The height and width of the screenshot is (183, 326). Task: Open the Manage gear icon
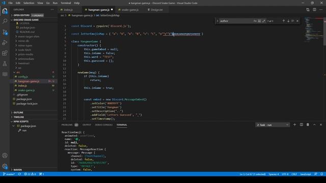5,166
